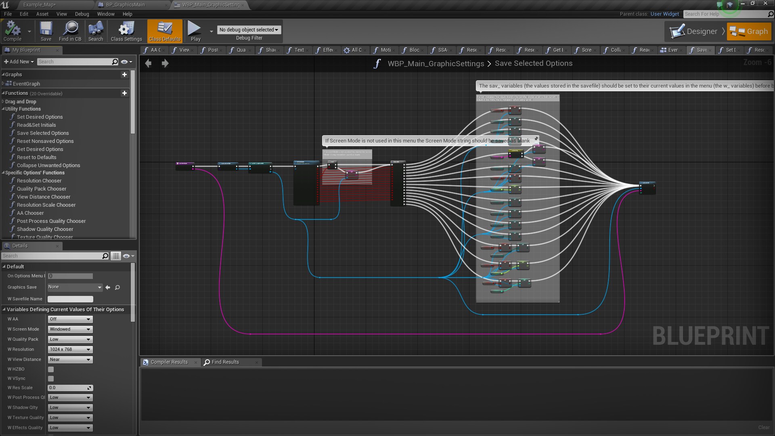This screenshot has width=775, height=436.
Task: Click inside the My Blueprint search field
Action: coord(75,61)
